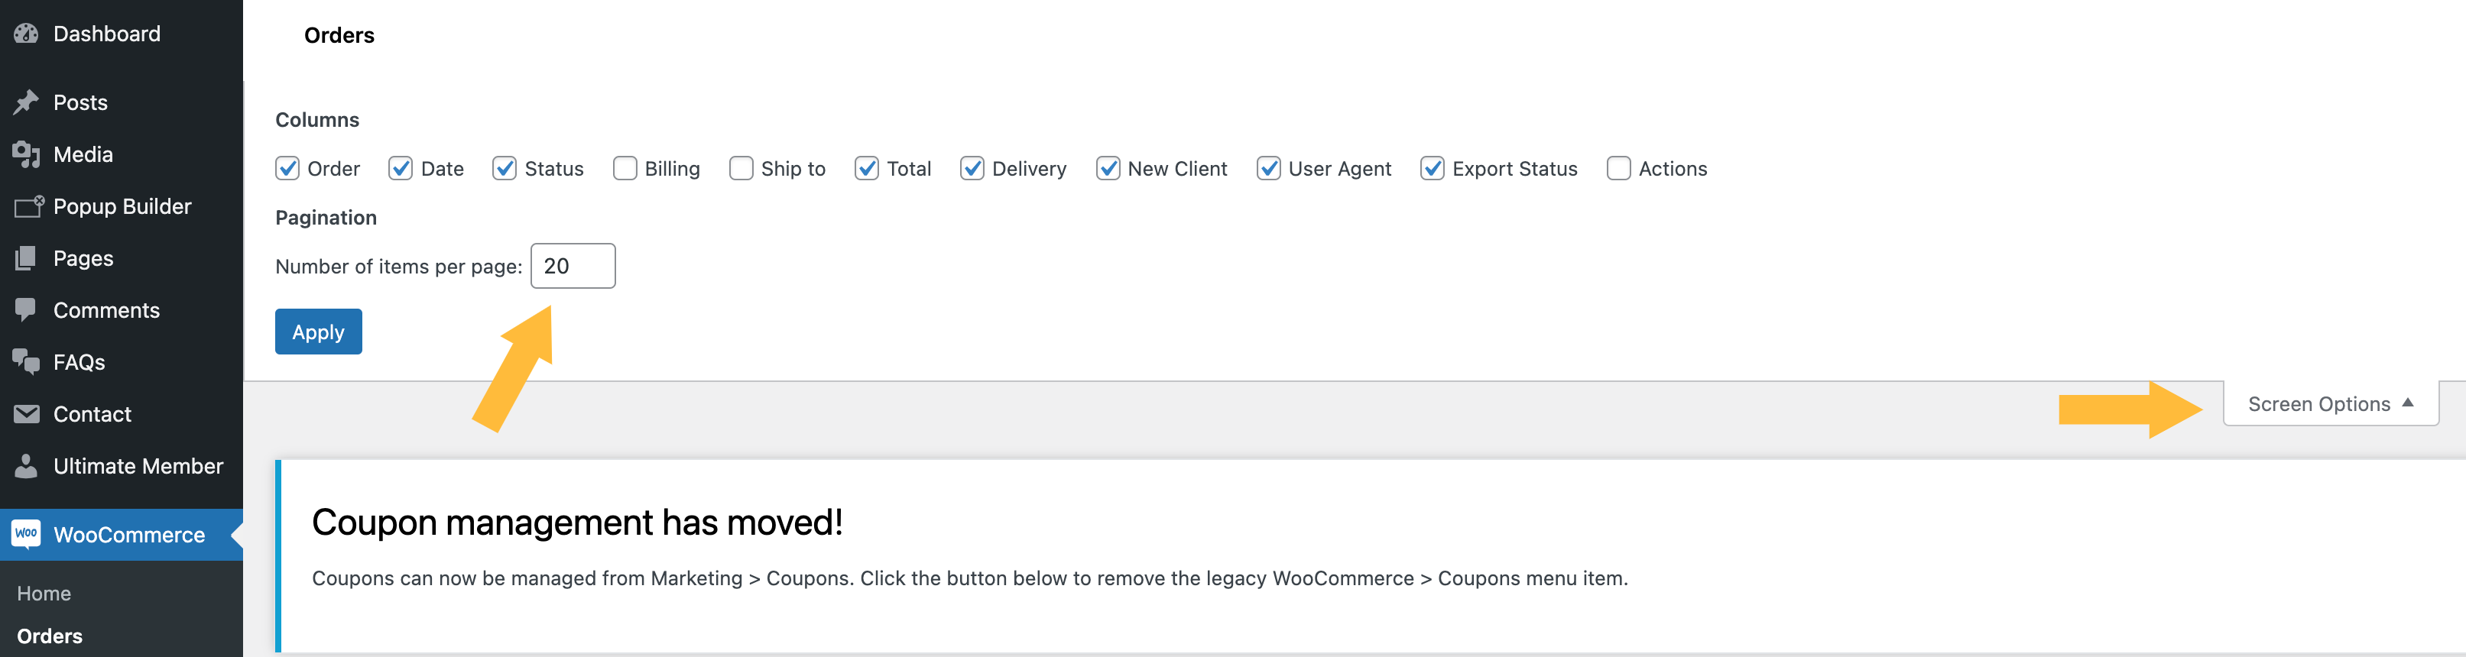This screenshot has height=657, width=2466.
Task: Collapse the Screen Options panel
Action: (x=2329, y=405)
